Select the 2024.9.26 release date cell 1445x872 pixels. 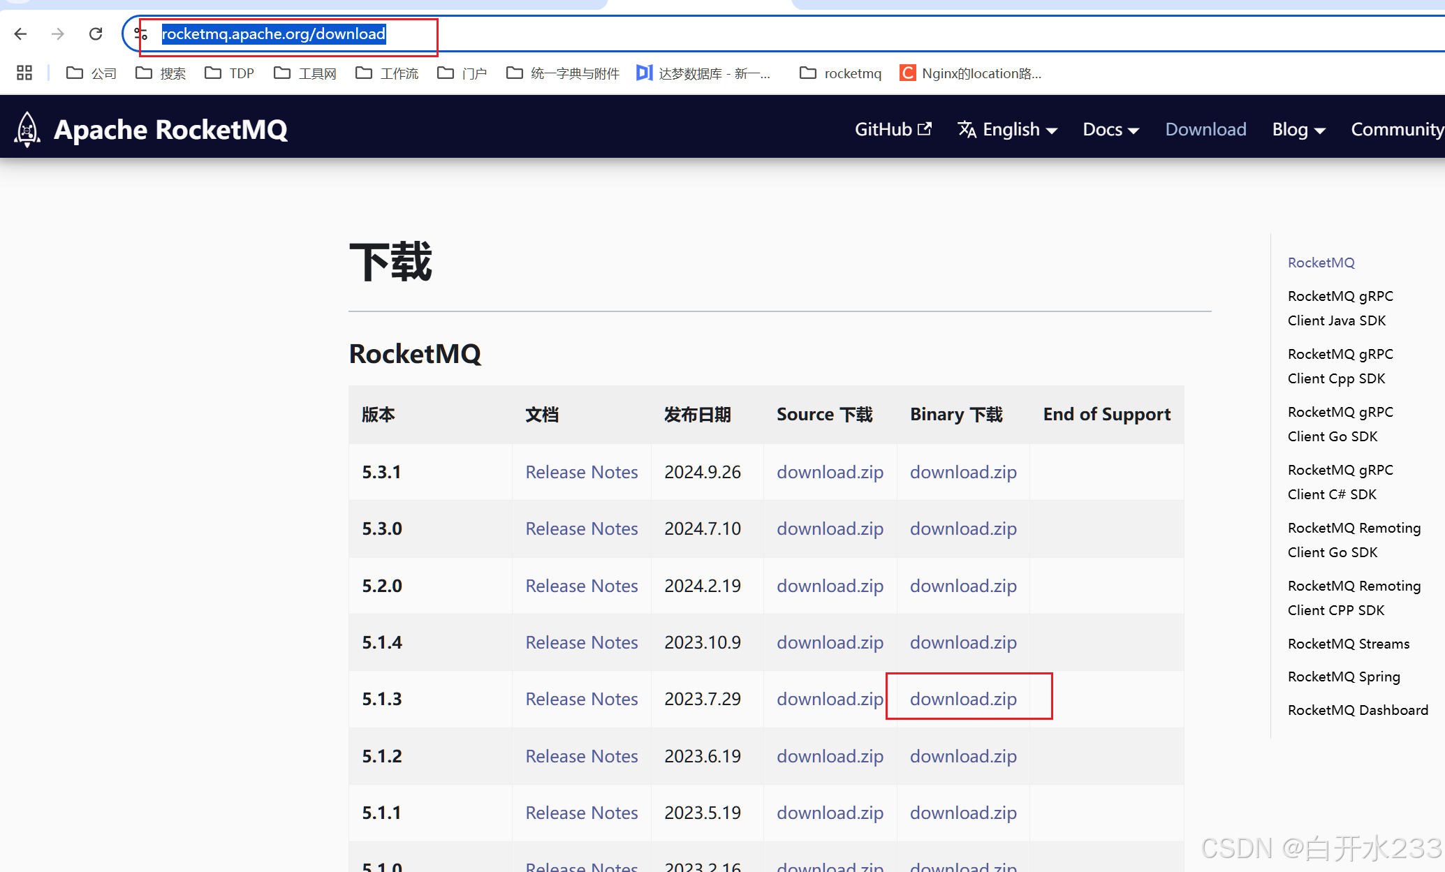pos(707,472)
